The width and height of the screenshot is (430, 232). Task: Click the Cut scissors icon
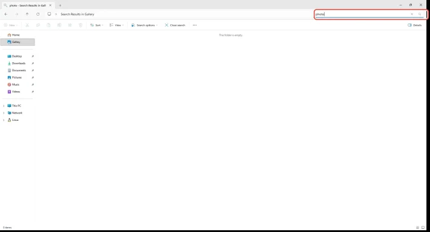coord(27,25)
